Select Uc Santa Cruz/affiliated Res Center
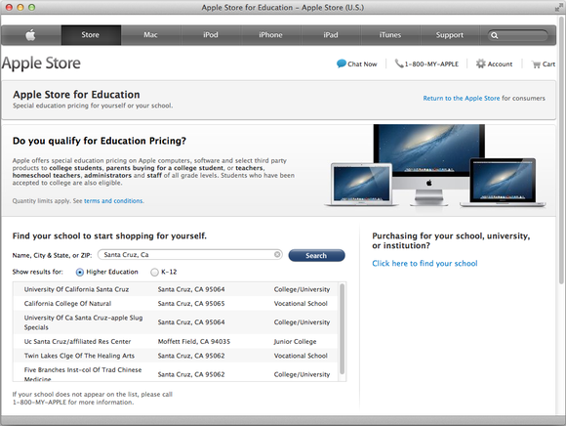This screenshot has height=426, width=566. pyautogui.click(x=176, y=341)
